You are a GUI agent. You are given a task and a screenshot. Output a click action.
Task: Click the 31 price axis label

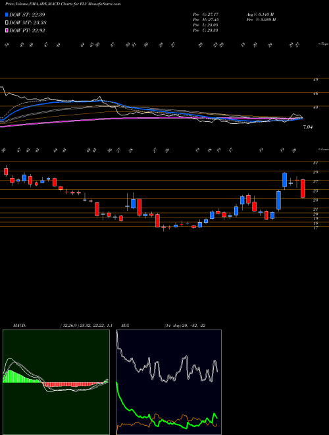315,163
